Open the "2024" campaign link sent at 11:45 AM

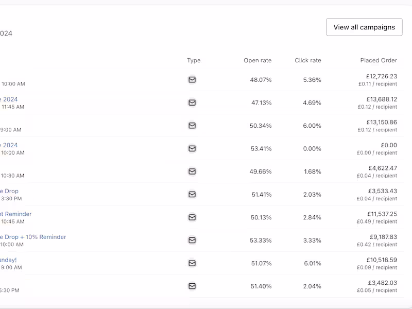(x=9, y=99)
